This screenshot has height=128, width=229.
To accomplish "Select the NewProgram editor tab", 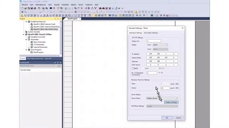I will click(x=73, y=19).
